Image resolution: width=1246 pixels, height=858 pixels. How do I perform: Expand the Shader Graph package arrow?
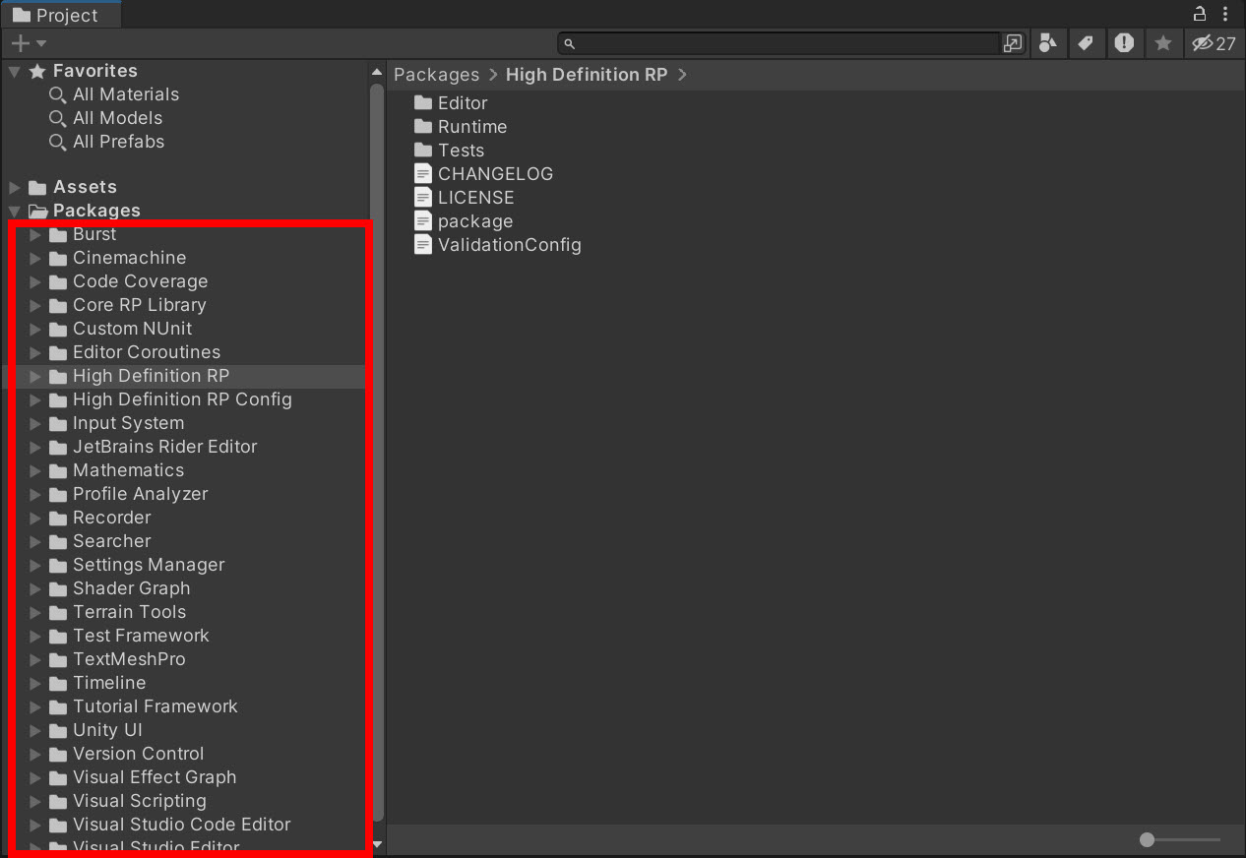click(x=35, y=588)
